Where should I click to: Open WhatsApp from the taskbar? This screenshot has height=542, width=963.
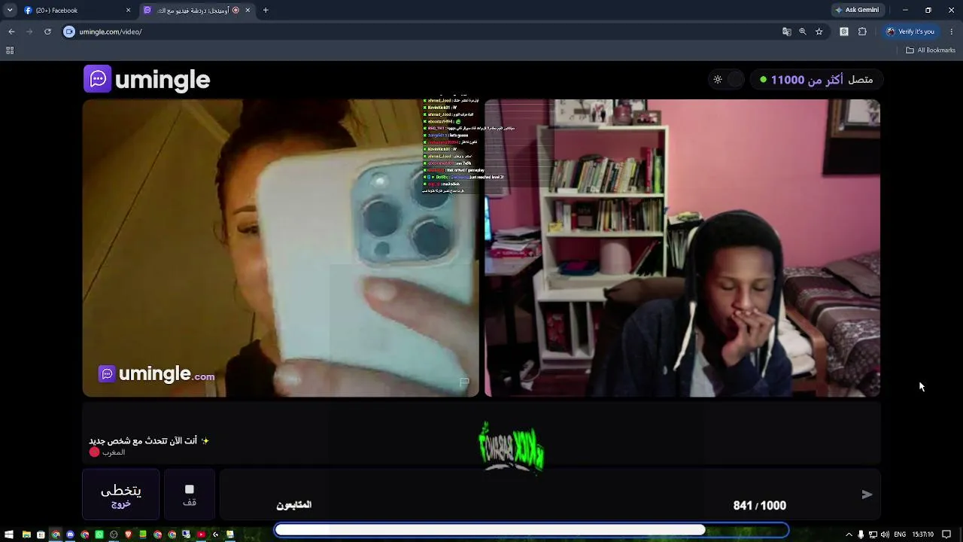point(99,534)
